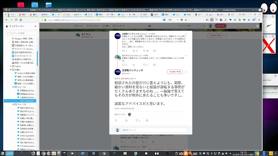
Task: Open the Firefox home page icon
Action: click(20, 20)
